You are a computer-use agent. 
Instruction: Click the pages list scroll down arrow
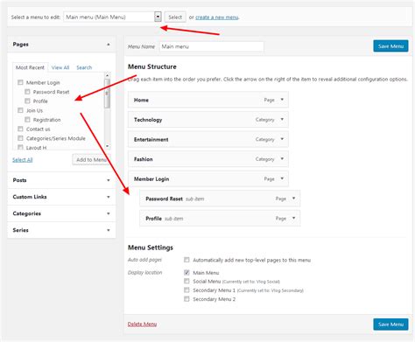tap(108, 146)
